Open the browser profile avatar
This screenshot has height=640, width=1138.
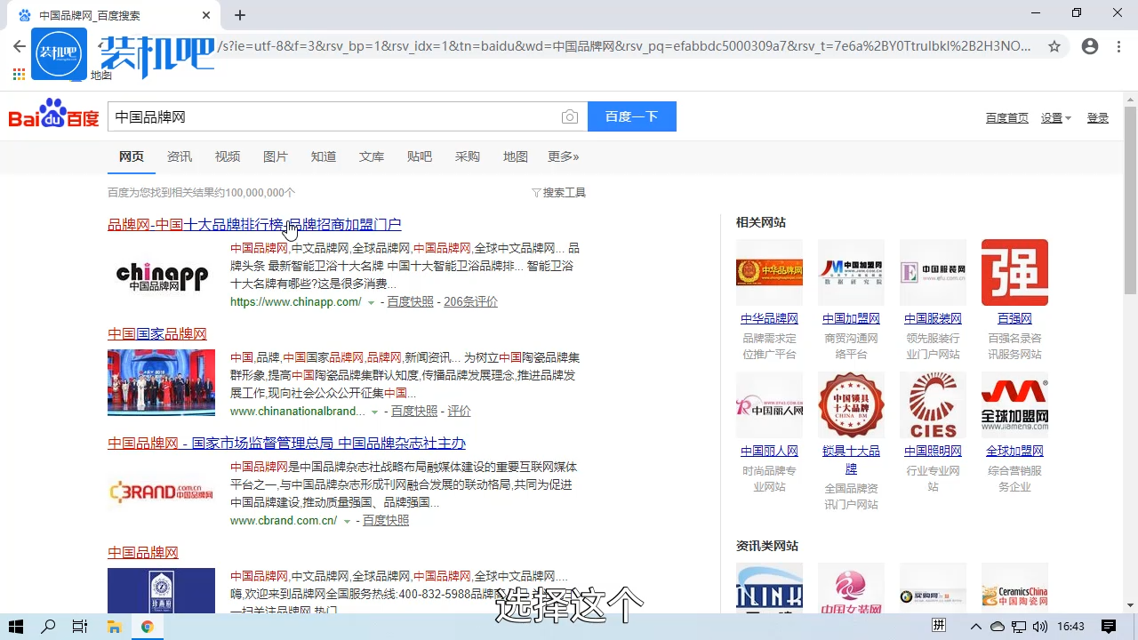pos(1090,46)
